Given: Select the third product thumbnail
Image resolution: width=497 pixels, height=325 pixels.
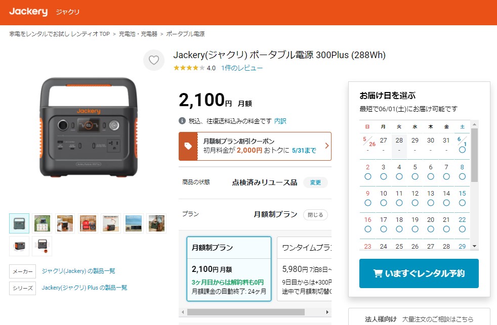Looking at the screenshot, I should [x=65, y=223].
